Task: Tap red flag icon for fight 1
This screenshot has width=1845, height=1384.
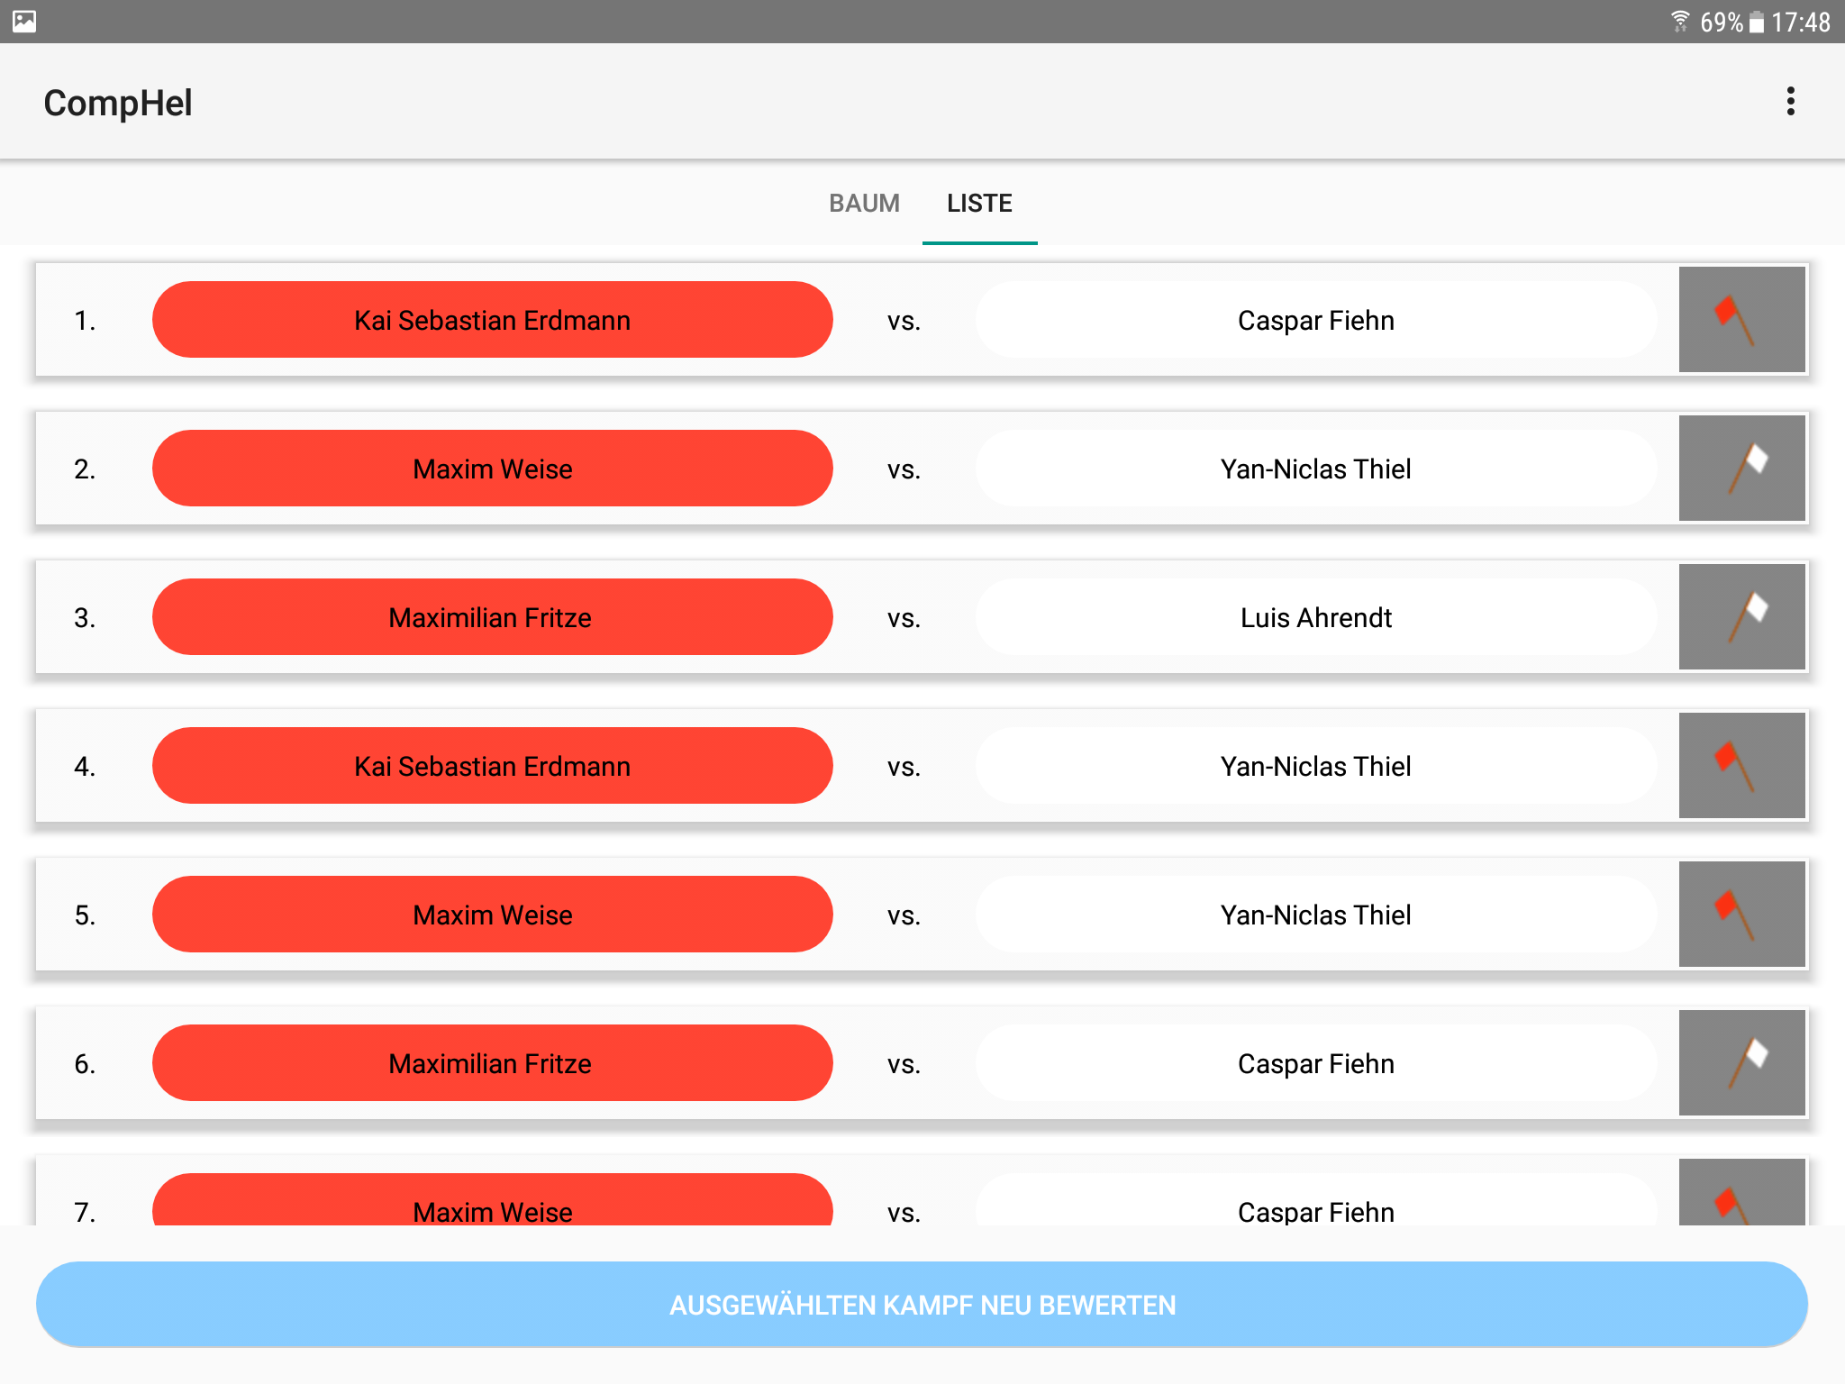Action: 1741,319
